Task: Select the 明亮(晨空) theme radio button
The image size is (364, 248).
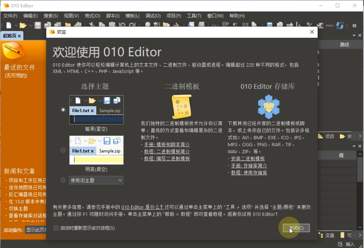Action: click(63, 150)
